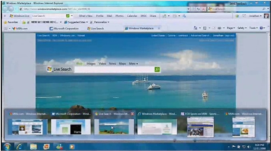Click the volume speaker tray icon
Viewport: 271px width, 151px height.
(x=249, y=147)
